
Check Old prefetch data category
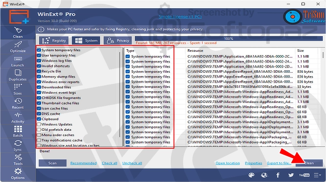click(39, 130)
